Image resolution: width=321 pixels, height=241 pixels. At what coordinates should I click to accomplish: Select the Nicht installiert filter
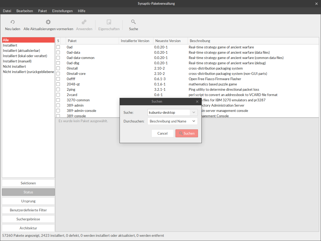click(28, 66)
